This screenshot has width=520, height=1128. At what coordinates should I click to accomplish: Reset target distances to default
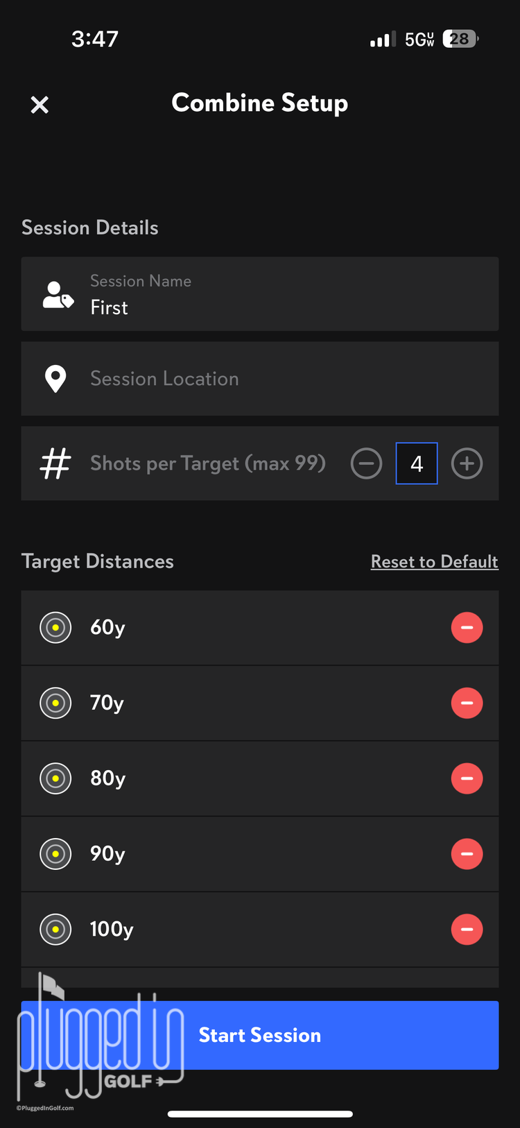click(x=434, y=561)
